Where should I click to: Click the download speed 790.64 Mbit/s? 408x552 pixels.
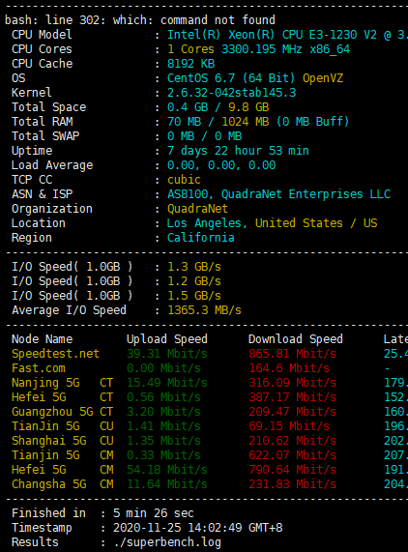[292, 469]
